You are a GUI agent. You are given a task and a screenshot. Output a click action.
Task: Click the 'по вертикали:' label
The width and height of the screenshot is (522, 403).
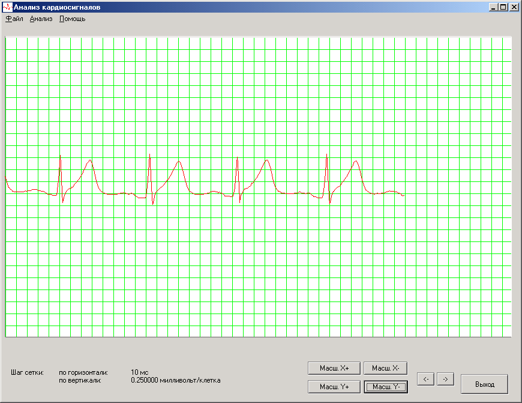pos(80,380)
